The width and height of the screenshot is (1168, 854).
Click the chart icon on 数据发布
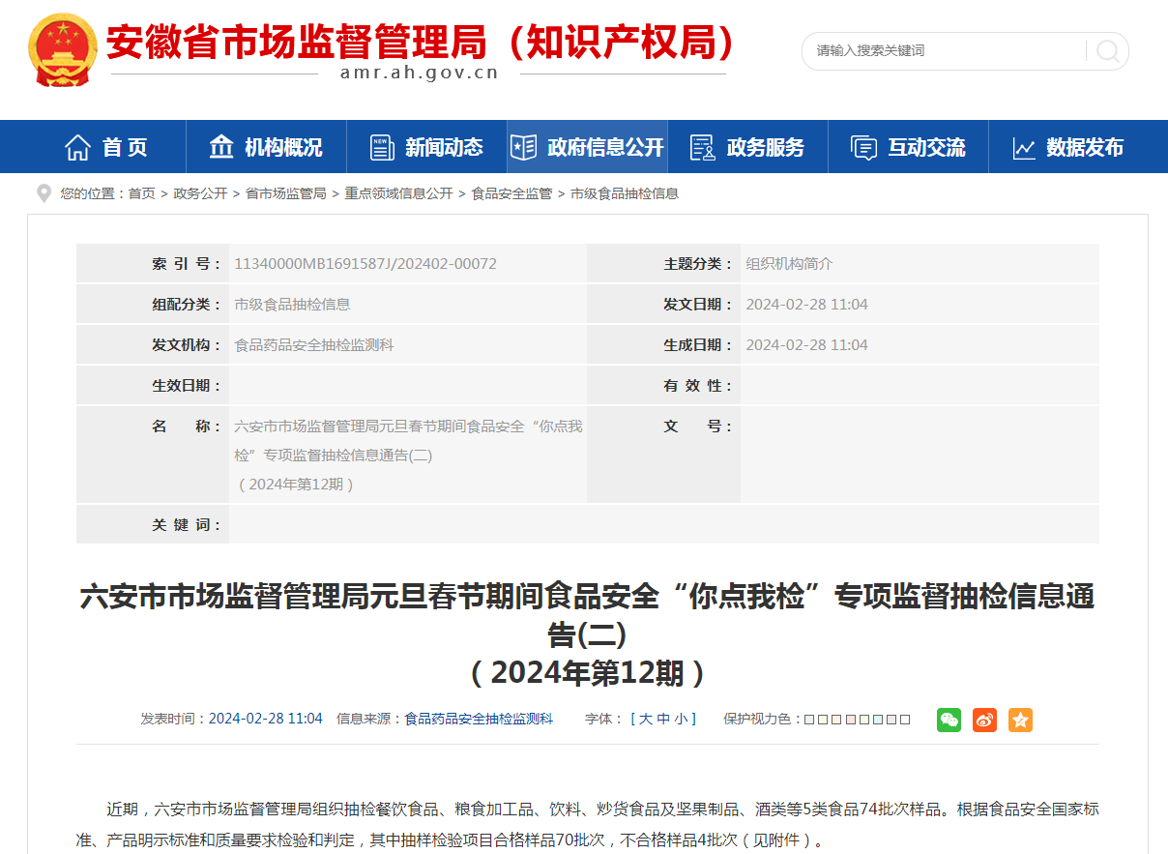[x=1024, y=146]
